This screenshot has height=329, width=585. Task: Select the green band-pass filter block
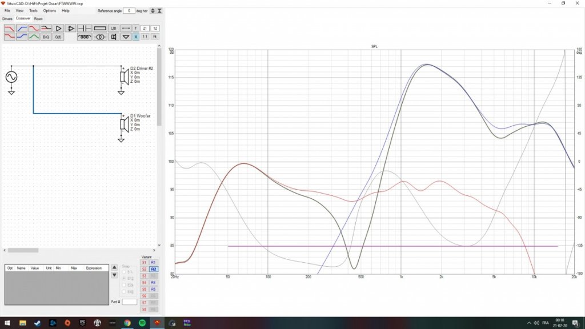34,37
